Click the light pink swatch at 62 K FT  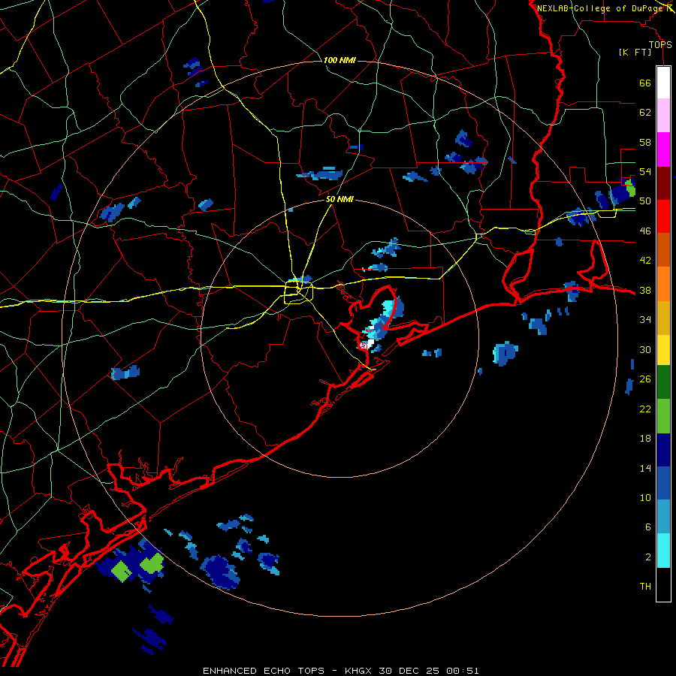pos(663,116)
